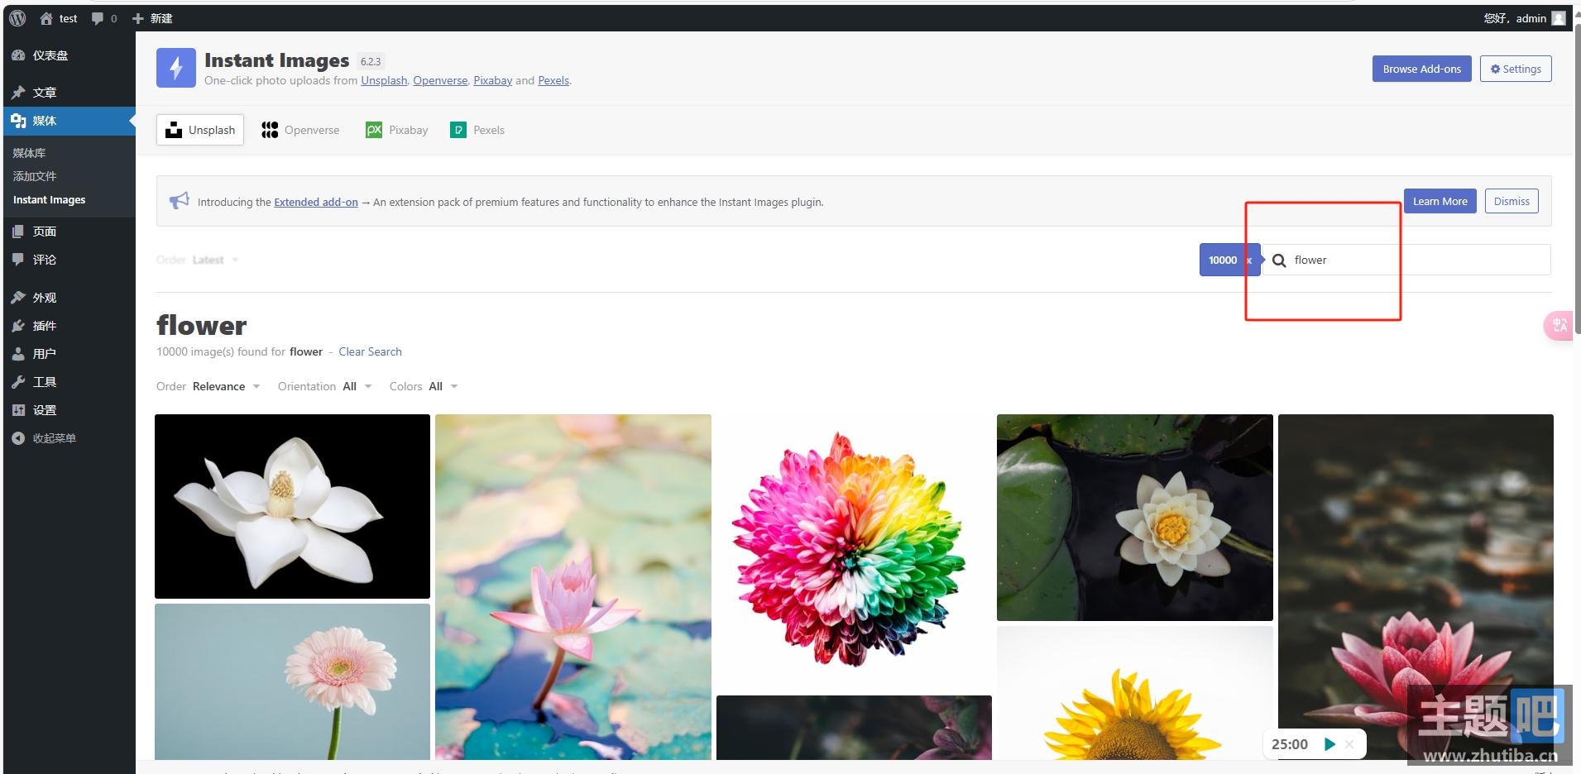The width and height of the screenshot is (1581, 774).
Task: Select the white magnolia on black thumbnail
Action: (292, 506)
